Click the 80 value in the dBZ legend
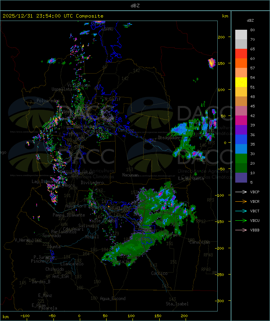Viewport: 270px width, 321px height. [x=252, y=30]
